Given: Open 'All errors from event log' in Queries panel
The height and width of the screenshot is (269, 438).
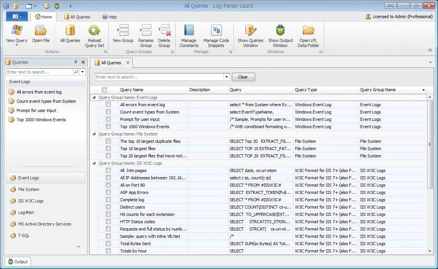Looking at the screenshot, I should (x=39, y=92).
